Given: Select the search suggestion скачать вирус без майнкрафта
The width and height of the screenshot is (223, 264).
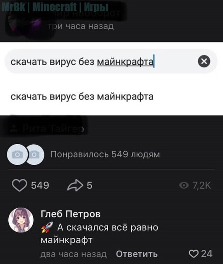Looking at the screenshot, I should pyautogui.click(x=82, y=97).
